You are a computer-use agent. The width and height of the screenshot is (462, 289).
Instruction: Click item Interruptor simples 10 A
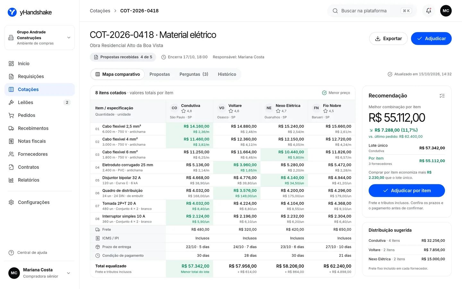point(124,216)
